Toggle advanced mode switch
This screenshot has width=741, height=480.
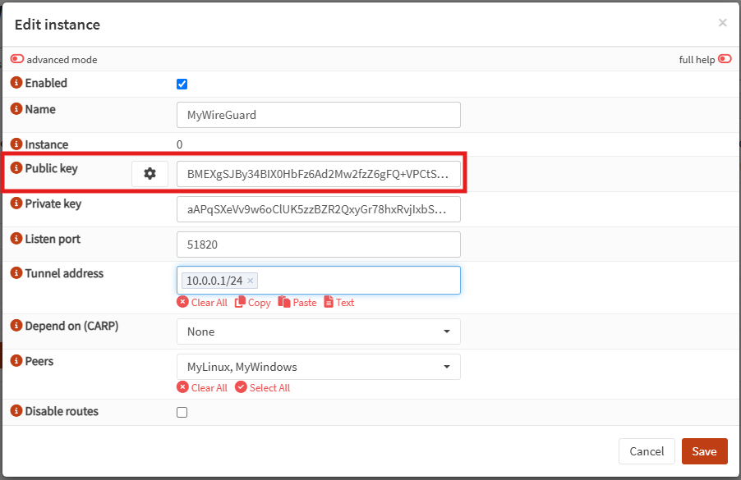pos(17,59)
